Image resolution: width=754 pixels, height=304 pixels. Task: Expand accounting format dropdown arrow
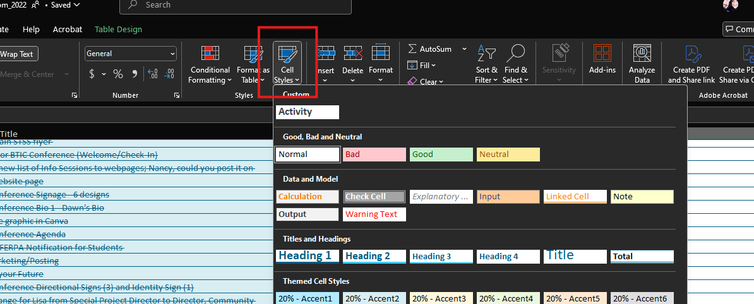104,74
